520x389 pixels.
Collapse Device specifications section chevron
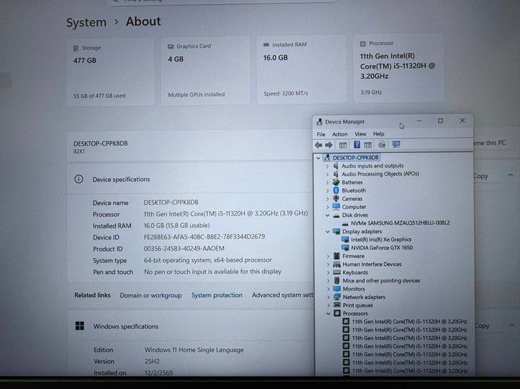pos(511,175)
